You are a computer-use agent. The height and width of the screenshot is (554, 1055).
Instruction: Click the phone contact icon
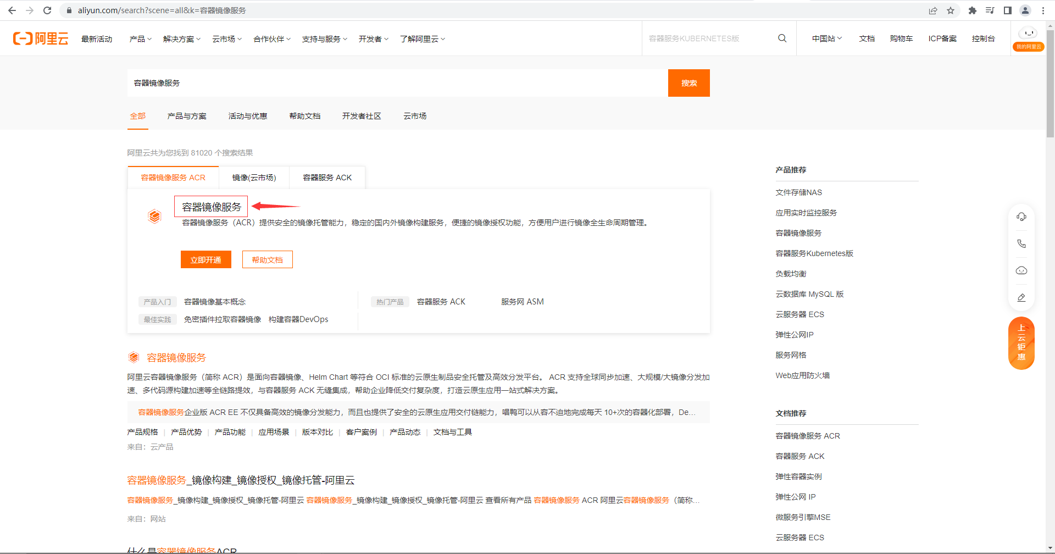click(x=1021, y=243)
